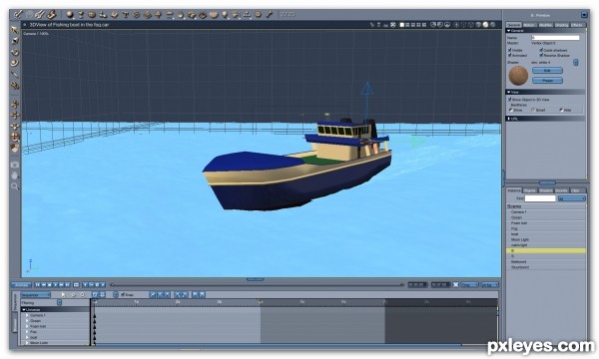
Task: Select Moon Light in the scene list
Action: 546,239
